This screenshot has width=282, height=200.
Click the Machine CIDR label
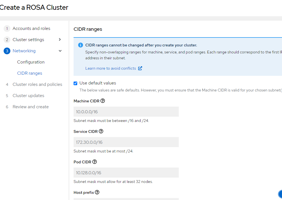click(x=86, y=101)
